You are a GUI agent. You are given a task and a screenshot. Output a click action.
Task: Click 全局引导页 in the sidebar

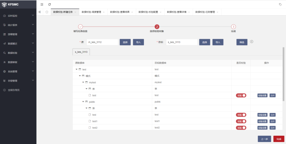(14, 90)
